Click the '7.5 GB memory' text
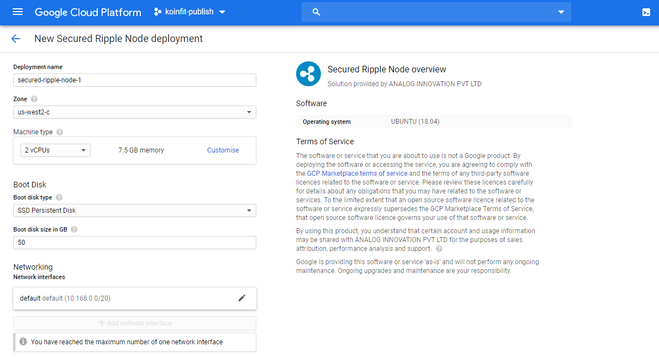 [x=141, y=150]
